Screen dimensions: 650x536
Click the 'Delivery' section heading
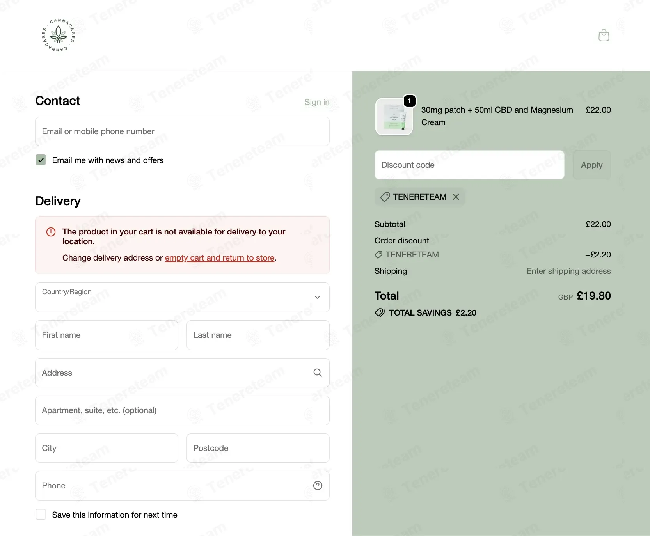click(x=58, y=201)
